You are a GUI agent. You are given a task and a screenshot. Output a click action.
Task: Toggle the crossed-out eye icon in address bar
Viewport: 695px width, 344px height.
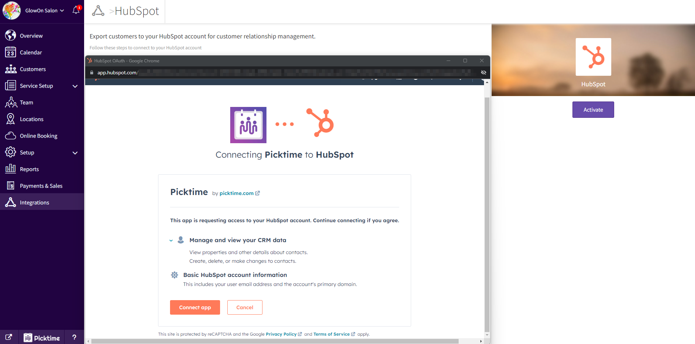point(483,72)
